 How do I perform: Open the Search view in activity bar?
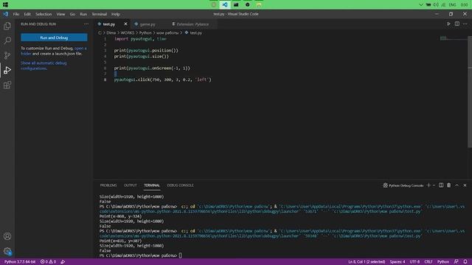(7, 40)
